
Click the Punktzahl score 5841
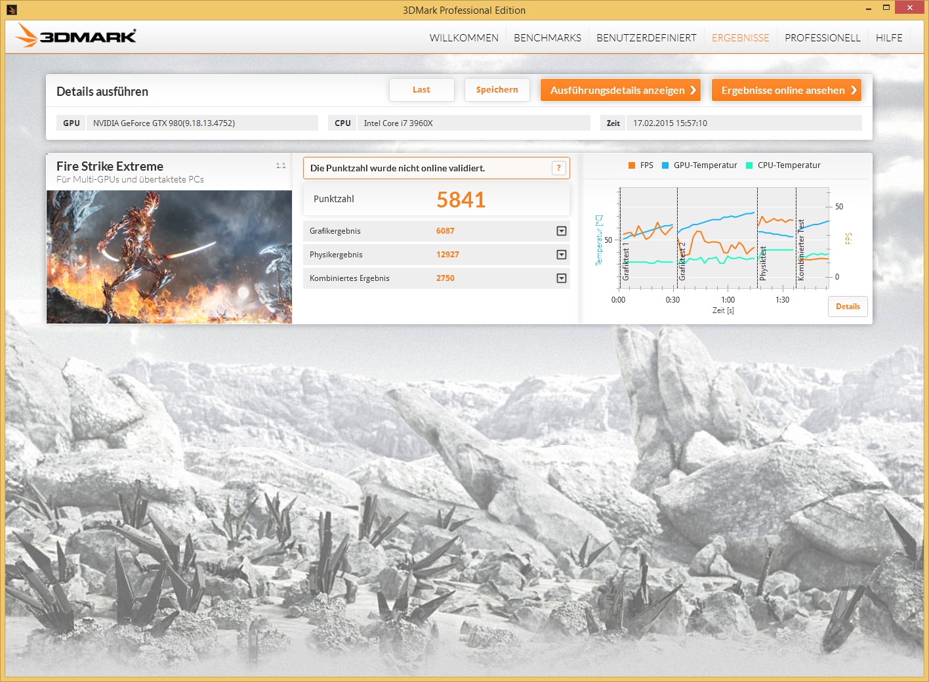(x=461, y=200)
